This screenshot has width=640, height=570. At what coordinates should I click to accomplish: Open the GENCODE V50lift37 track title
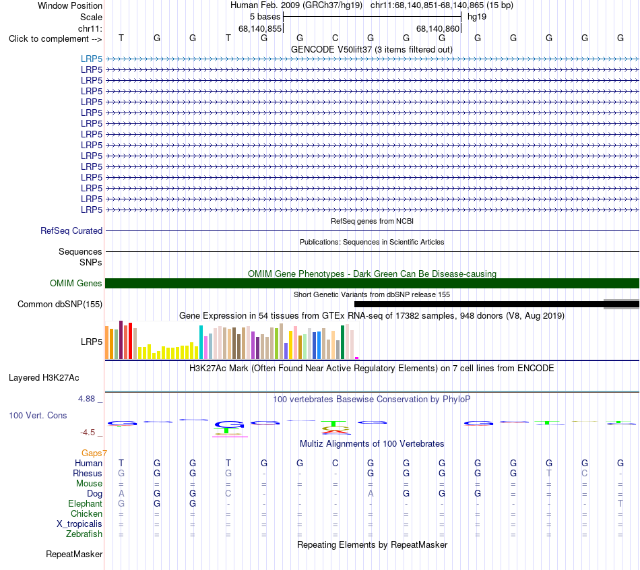(372, 49)
